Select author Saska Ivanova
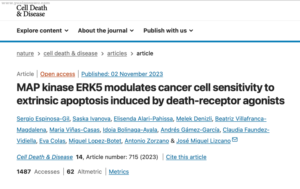 click(91, 119)
